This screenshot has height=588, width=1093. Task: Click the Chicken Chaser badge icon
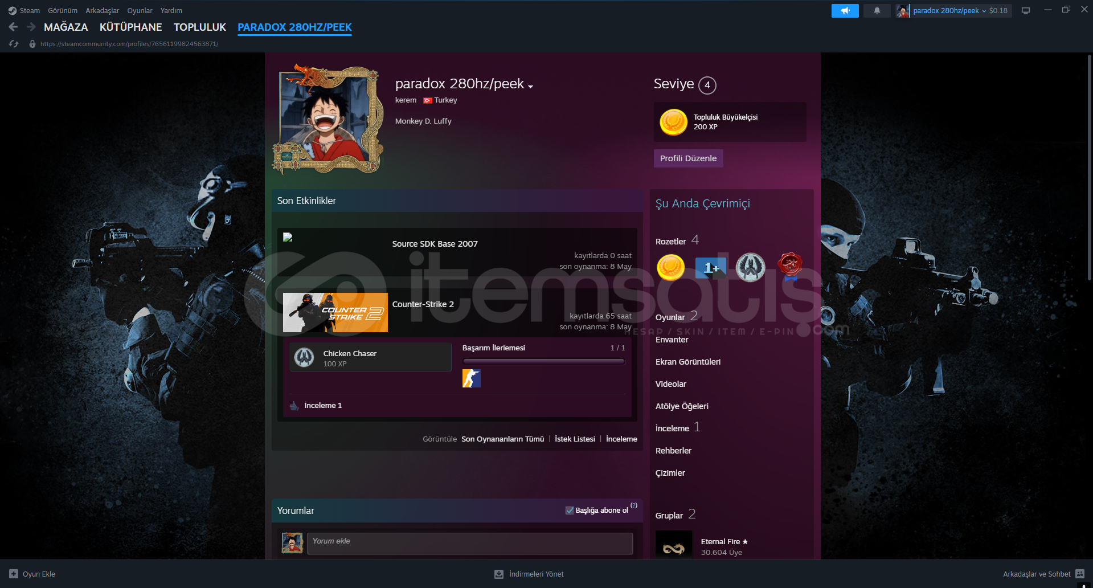coord(304,357)
